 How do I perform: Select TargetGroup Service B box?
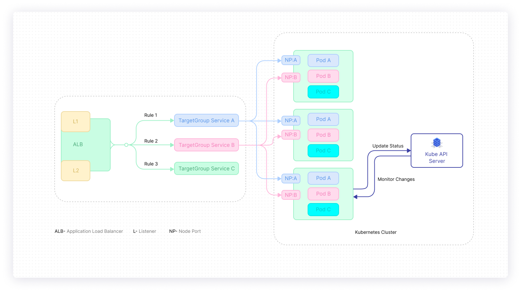click(207, 145)
